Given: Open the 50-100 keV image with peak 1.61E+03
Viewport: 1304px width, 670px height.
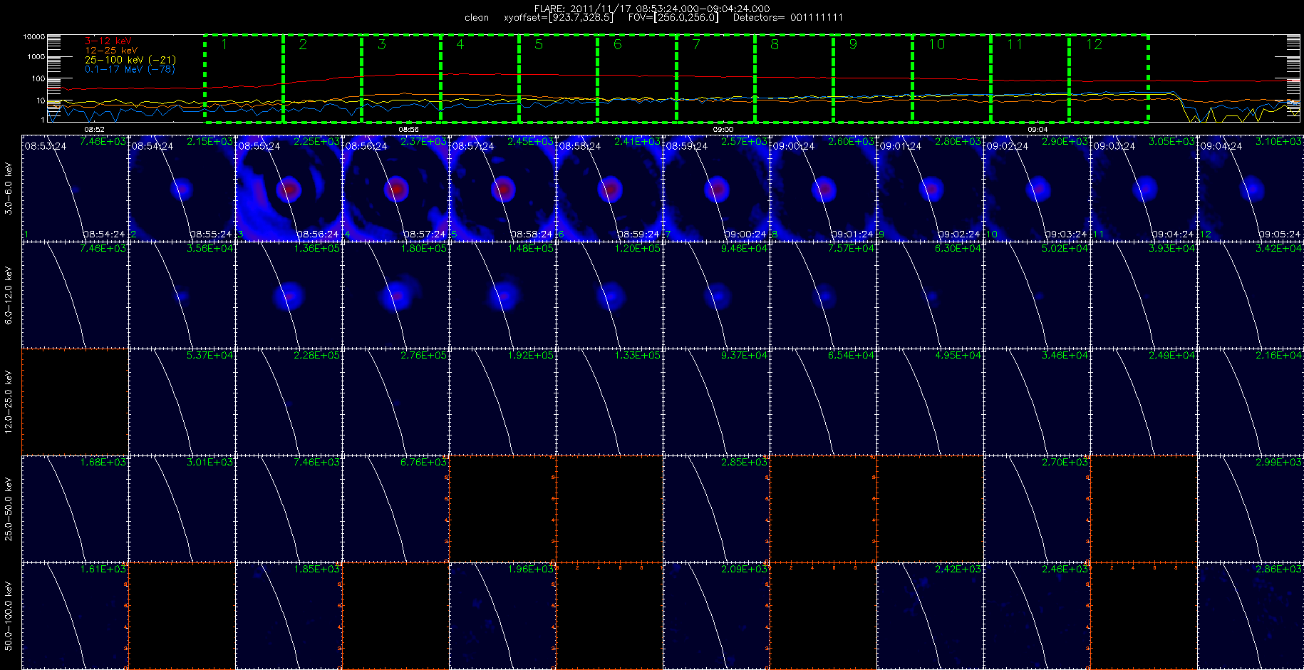Looking at the screenshot, I should (x=75, y=616).
